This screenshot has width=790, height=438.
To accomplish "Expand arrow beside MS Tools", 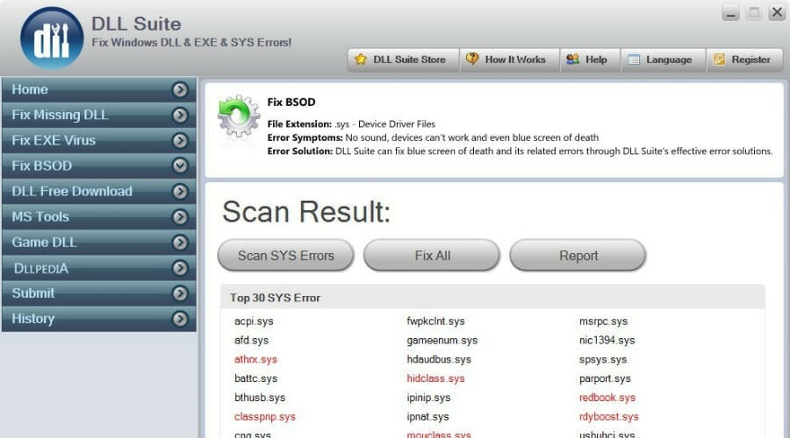I will pos(180,216).
